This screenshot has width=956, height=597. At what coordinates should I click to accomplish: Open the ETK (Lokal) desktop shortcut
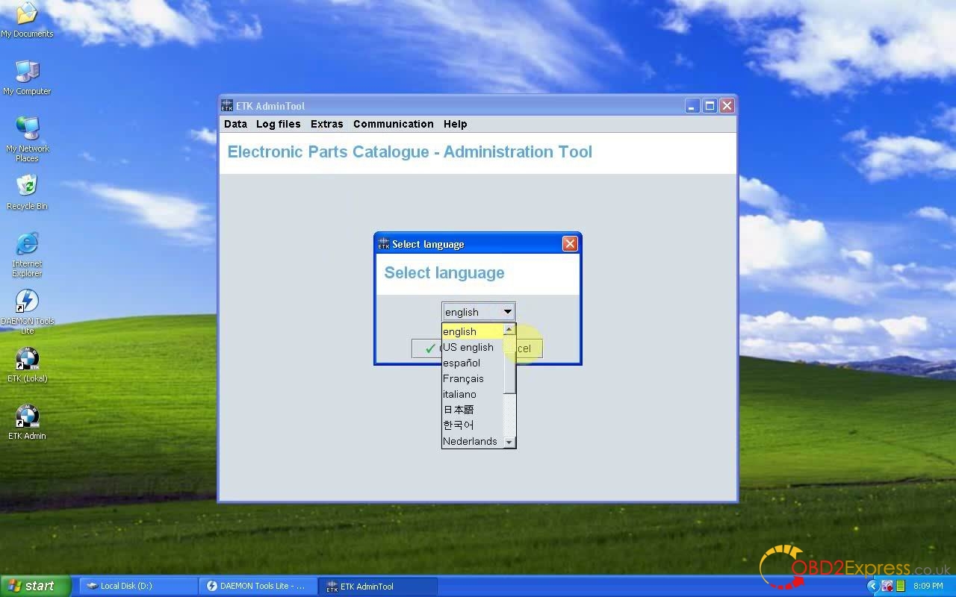click(x=27, y=360)
